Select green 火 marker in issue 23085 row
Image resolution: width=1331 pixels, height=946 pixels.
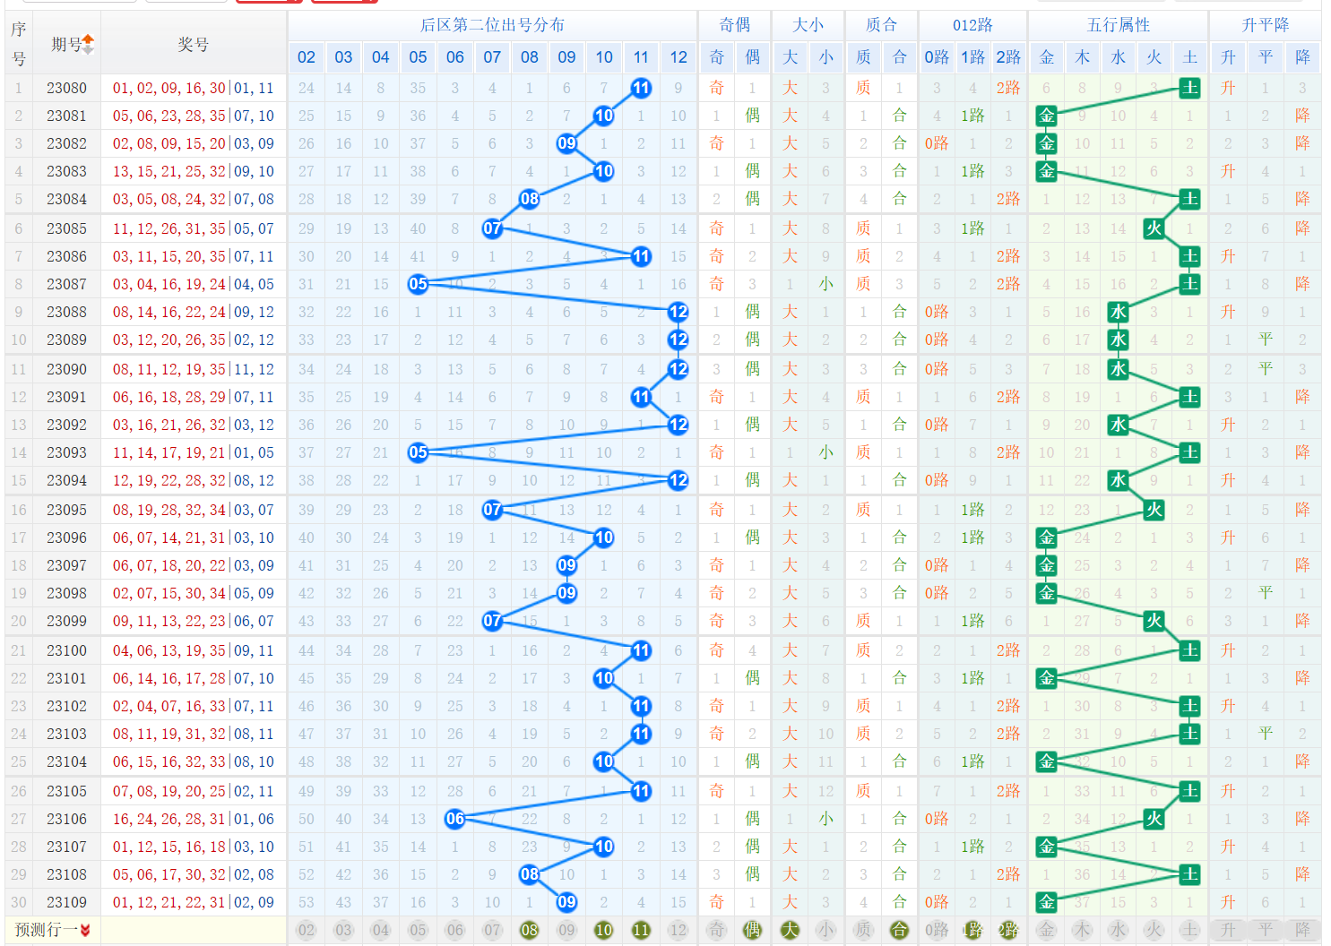tap(1154, 228)
